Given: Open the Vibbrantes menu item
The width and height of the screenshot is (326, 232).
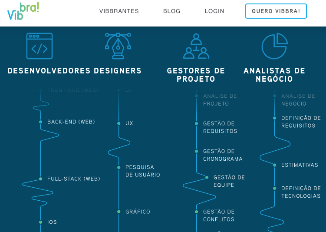Looking at the screenshot, I should click(119, 11).
